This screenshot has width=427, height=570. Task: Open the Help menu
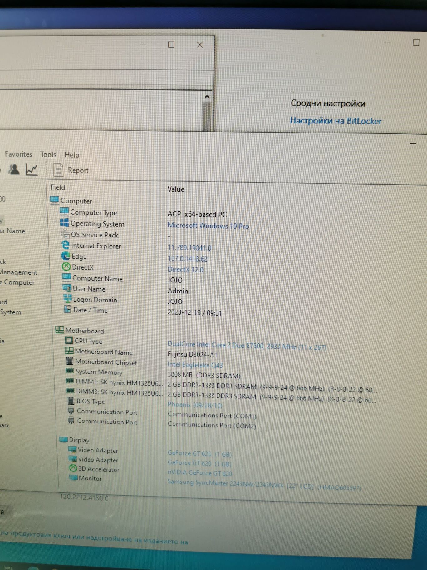72,155
